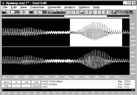Click the blank save page icon
Screen dimensions: 137x95
click(x=13, y=12)
